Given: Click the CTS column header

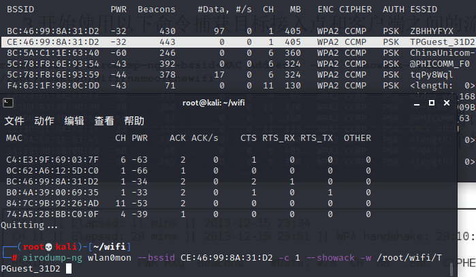Looking at the screenshot, I should point(249,138).
